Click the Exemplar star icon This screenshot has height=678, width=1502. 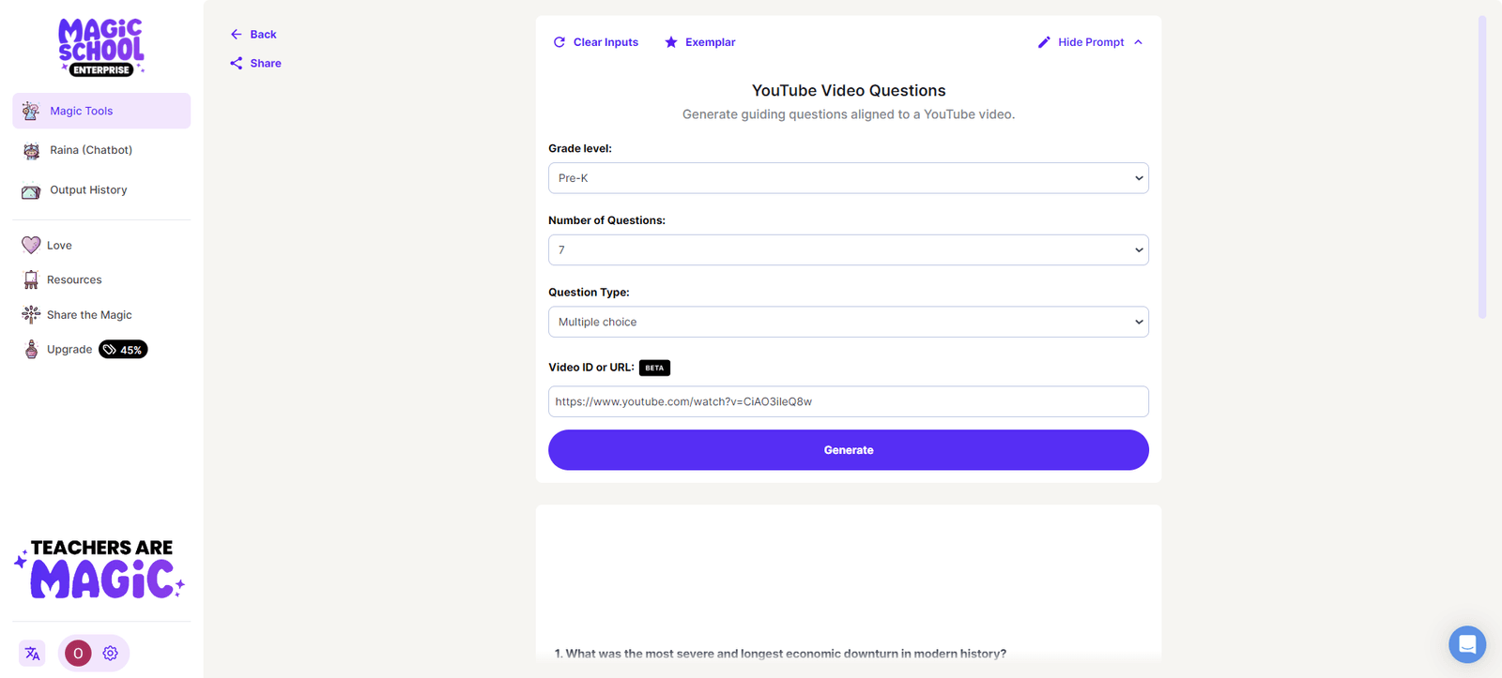pyautogui.click(x=670, y=41)
